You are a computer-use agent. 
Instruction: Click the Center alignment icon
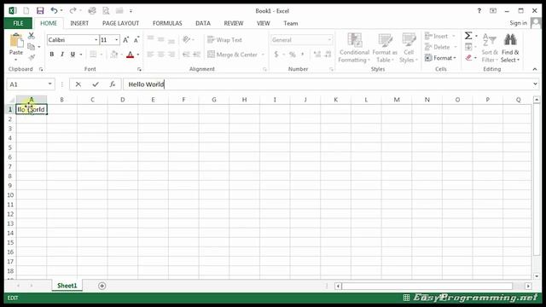pyautogui.click(x=161, y=55)
